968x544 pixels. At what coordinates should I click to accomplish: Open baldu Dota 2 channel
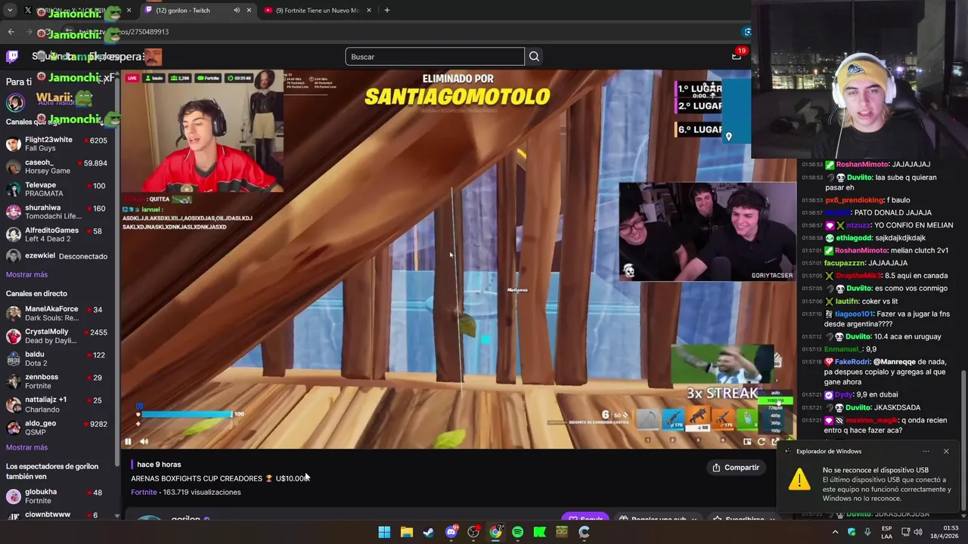[57, 359]
